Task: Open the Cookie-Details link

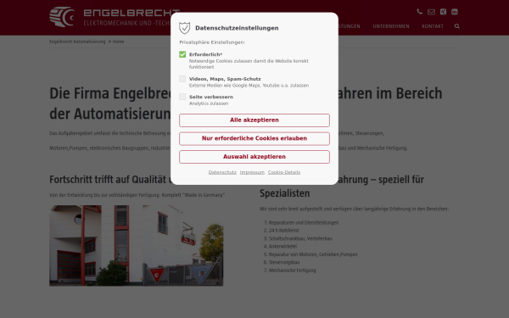Action: tap(284, 172)
